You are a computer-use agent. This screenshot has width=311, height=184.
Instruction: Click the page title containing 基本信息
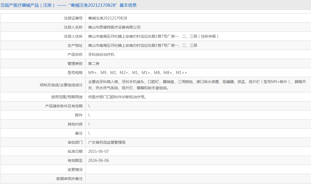pos(71,5)
